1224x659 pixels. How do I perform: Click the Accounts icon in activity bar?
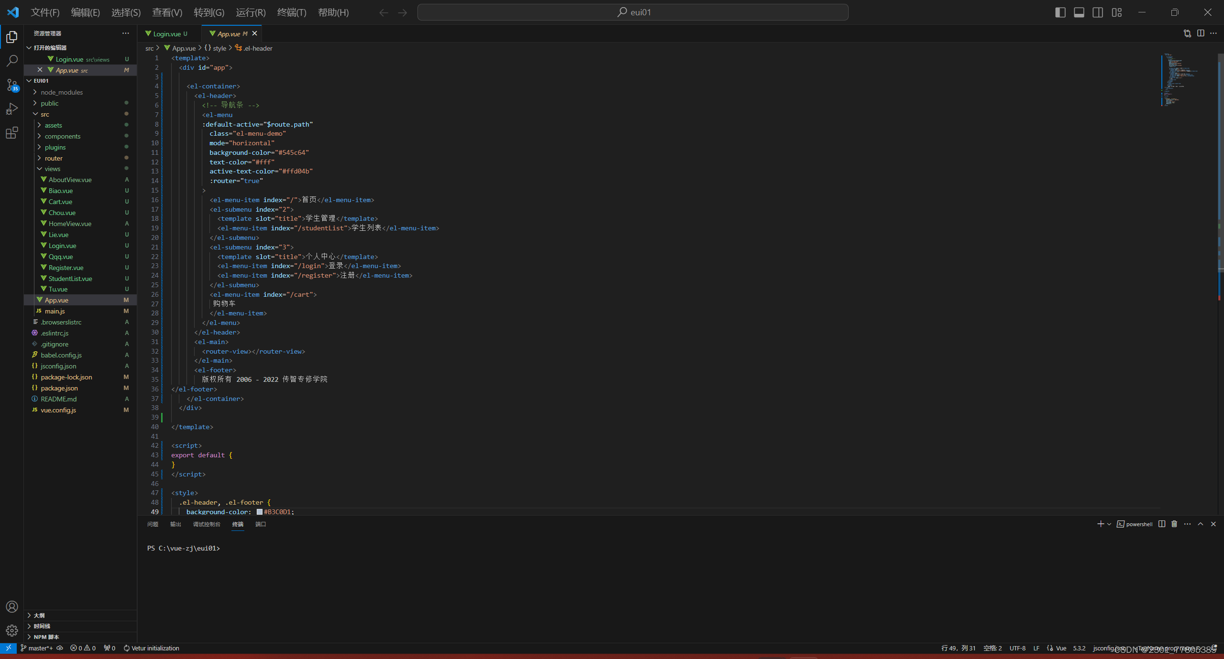click(x=12, y=606)
